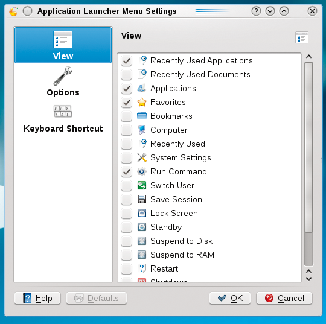Click the OK button
Viewport: 326px width, 324px height.
[x=230, y=298]
